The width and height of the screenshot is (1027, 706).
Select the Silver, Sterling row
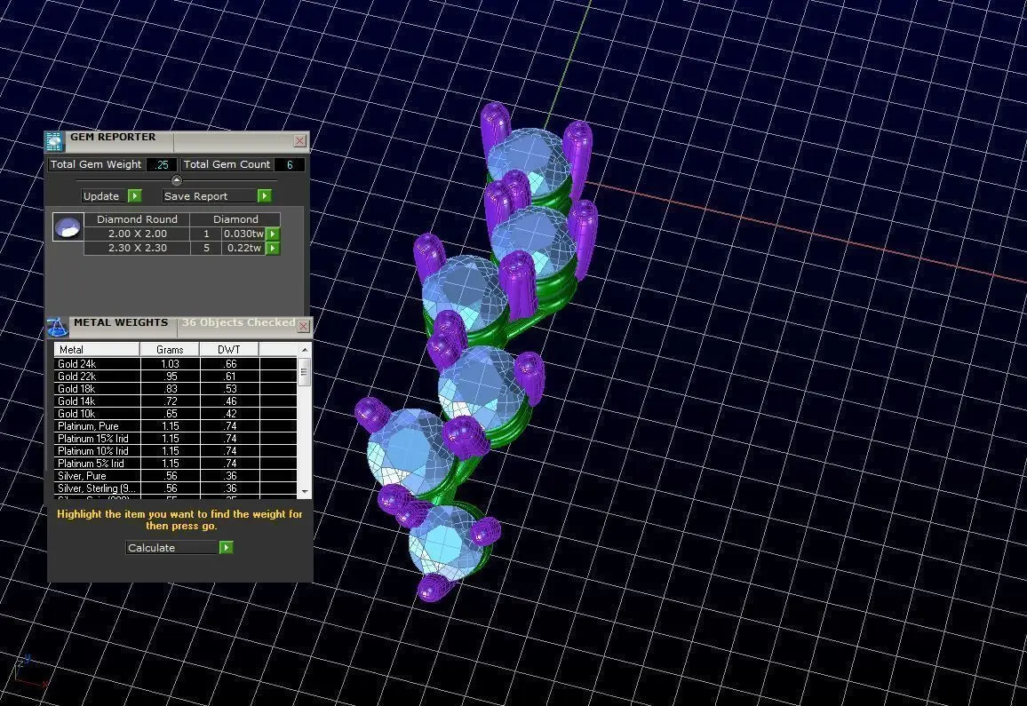coord(176,488)
